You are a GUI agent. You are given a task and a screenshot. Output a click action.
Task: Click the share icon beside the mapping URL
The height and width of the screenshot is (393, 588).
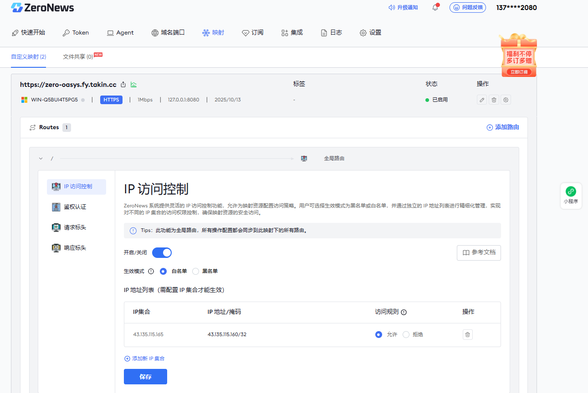tap(123, 85)
